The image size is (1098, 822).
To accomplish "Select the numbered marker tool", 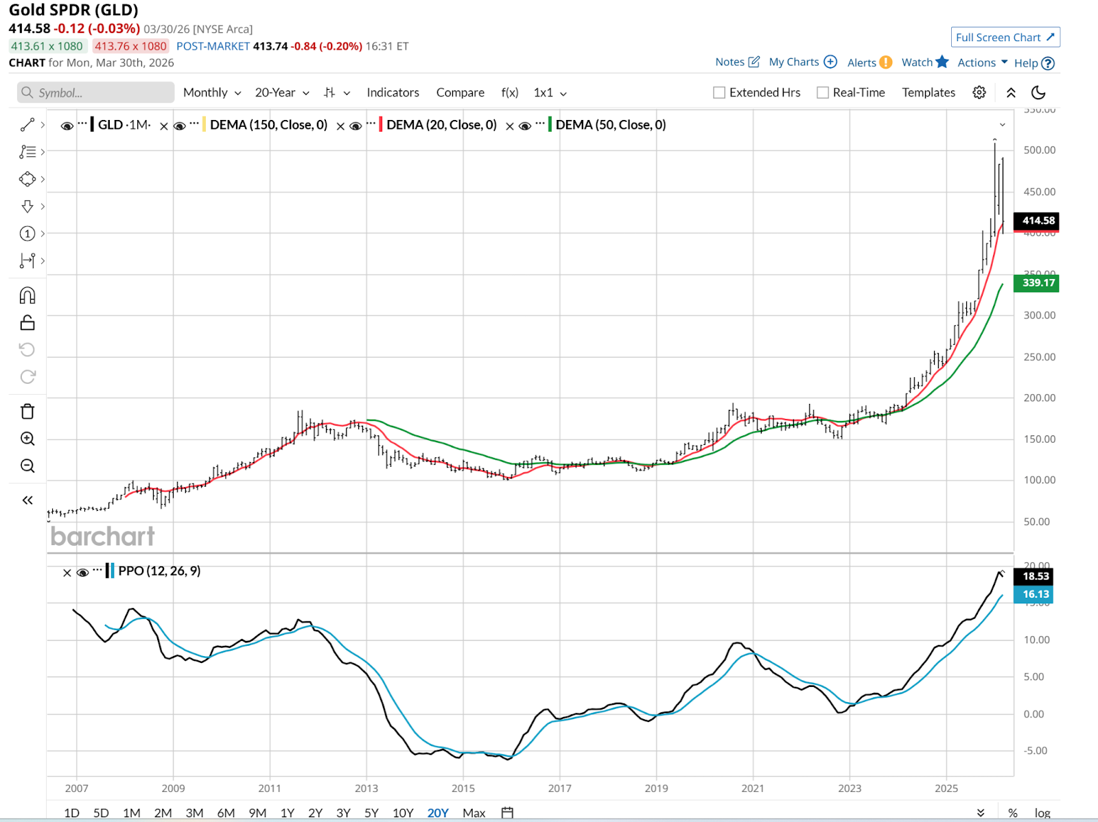I will pyautogui.click(x=27, y=234).
